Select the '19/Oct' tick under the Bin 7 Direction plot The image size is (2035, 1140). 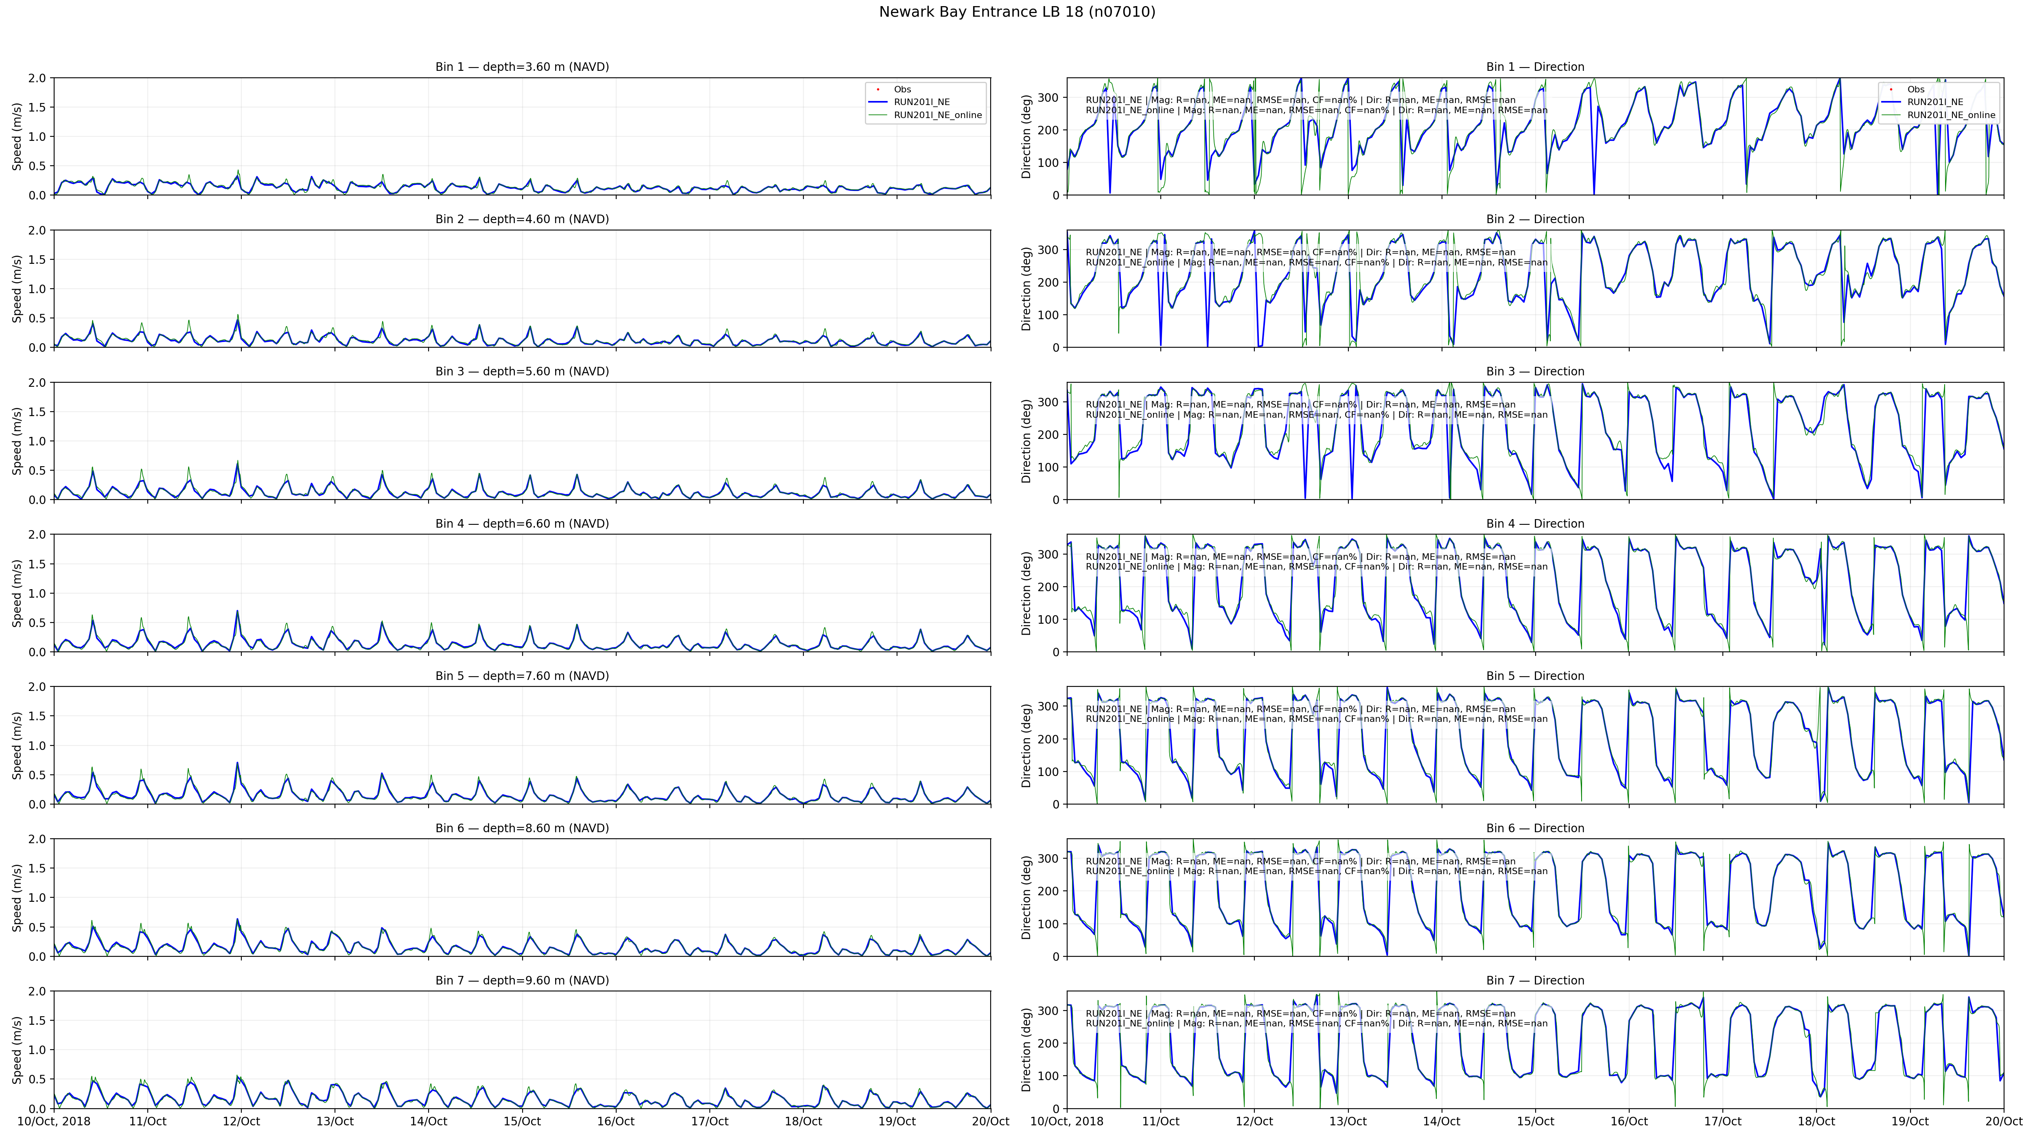coord(1909,1122)
